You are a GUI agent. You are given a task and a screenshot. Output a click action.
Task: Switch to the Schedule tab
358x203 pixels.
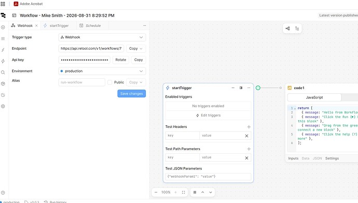pos(93,25)
